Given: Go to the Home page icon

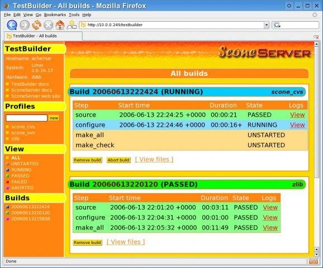Looking at the screenshot, I should pyautogui.click(x=60, y=25).
